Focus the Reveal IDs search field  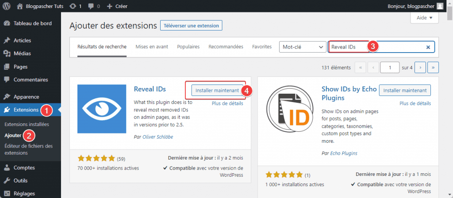(x=381, y=47)
